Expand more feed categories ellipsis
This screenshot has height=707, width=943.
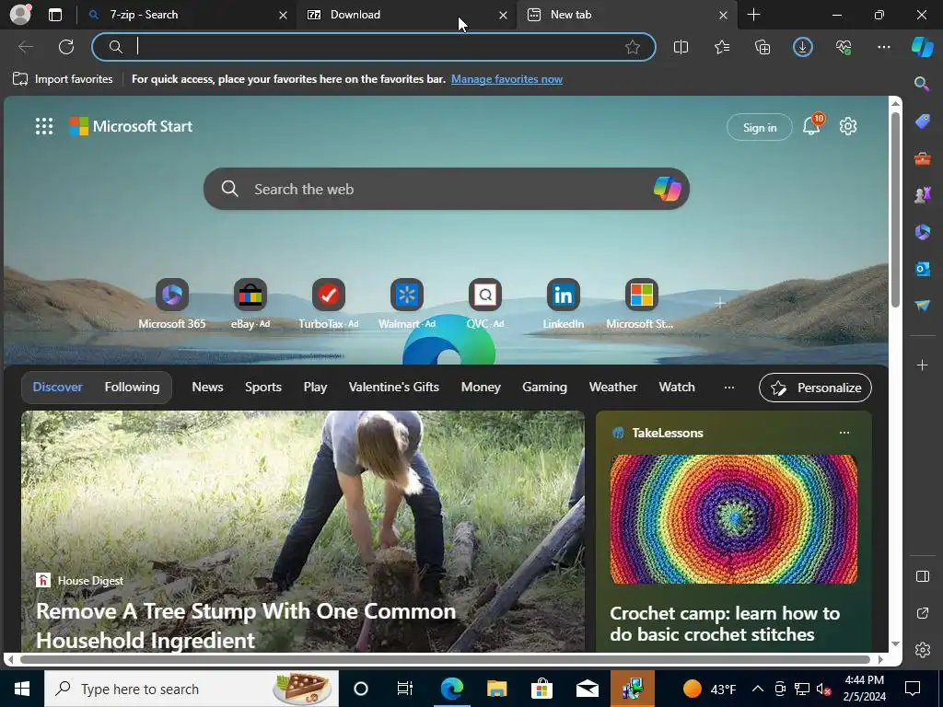729,388
